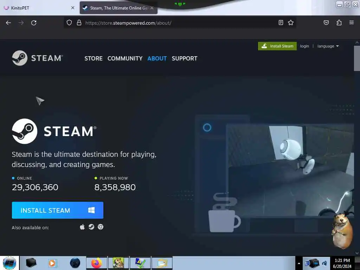Open the Firefox taskbar icon
The height and width of the screenshot is (270, 360).
coord(97,263)
